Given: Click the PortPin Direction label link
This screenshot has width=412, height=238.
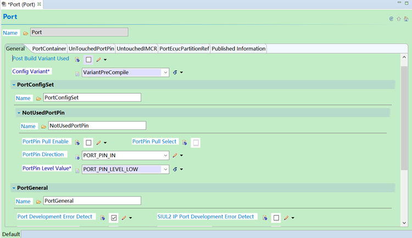Looking at the screenshot, I should pyautogui.click(x=43, y=155).
